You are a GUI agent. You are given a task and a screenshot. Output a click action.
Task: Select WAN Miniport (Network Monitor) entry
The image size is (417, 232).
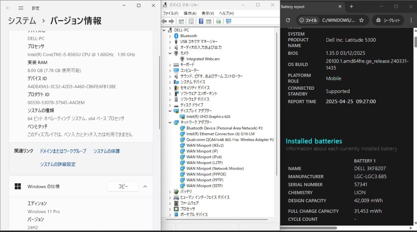pyautogui.click(x=215, y=169)
